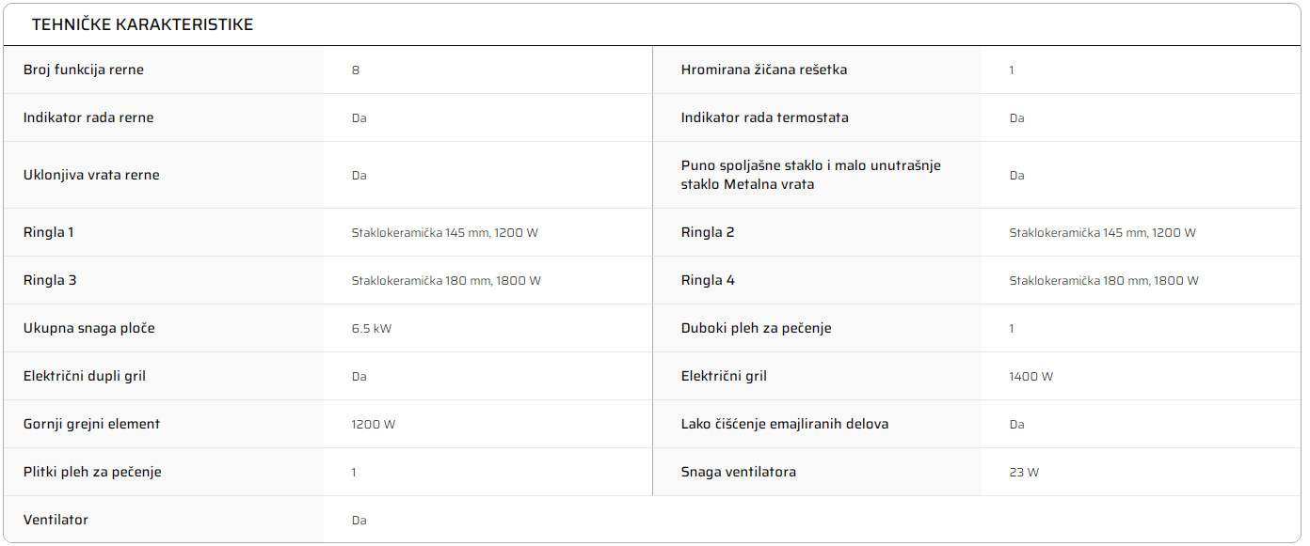Click the Puno spoljašne staklo description text
1310x546 pixels.
(x=811, y=175)
